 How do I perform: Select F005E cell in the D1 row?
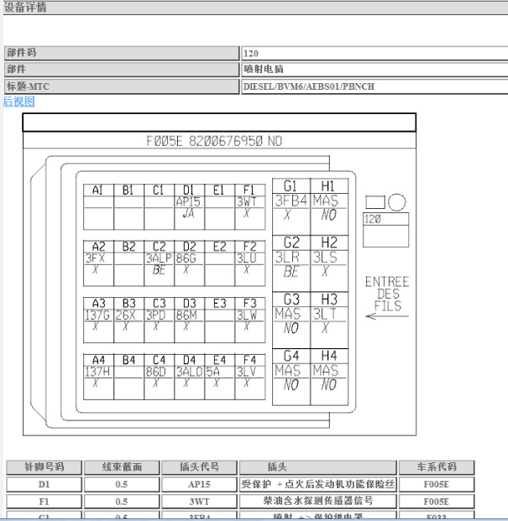coord(437,484)
